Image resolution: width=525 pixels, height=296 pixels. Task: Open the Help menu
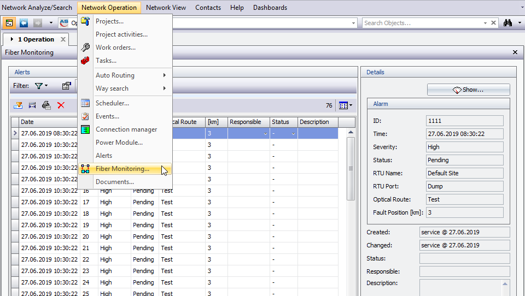(x=237, y=7)
